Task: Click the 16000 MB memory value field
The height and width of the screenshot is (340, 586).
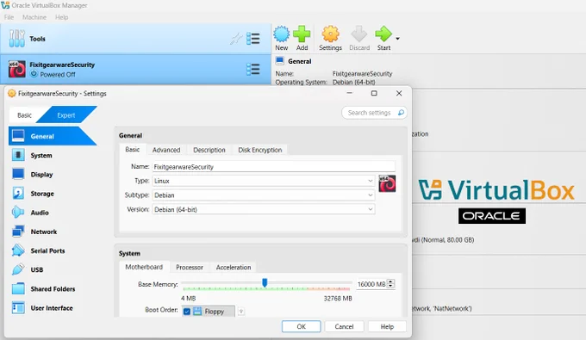Action: click(371, 284)
